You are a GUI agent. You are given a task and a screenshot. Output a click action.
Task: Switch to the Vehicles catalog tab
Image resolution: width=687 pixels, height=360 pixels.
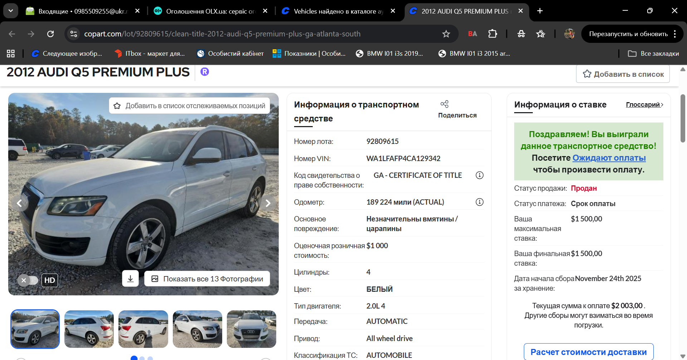(338, 11)
